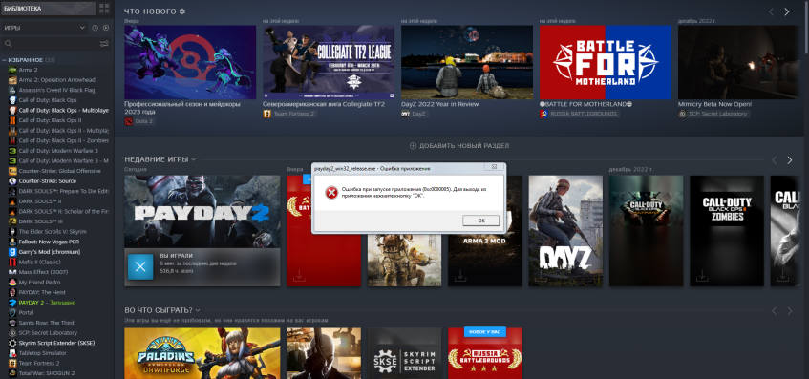The width and height of the screenshot is (809, 379).
Task: Open What's New section settings gear
Action: [x=181, y=11]
